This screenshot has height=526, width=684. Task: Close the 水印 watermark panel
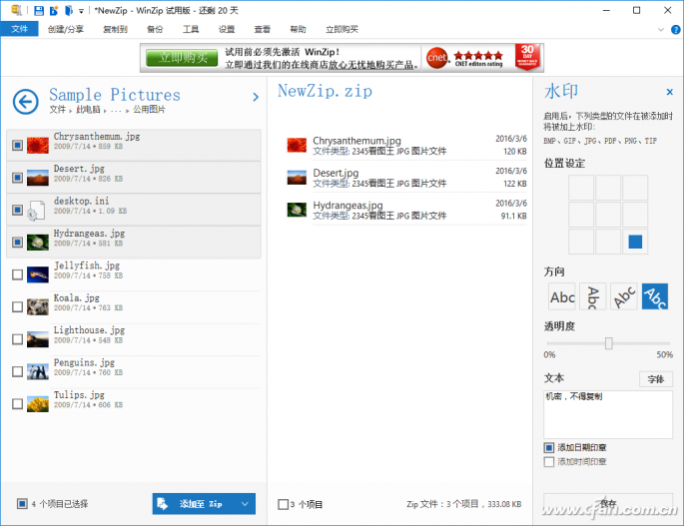pyautogui.click(x=670, y=92)
